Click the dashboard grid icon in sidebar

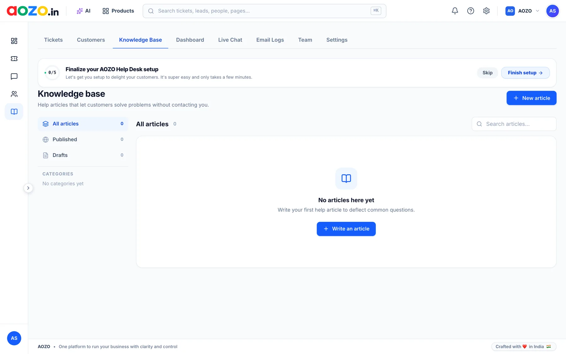coord(14,41)
